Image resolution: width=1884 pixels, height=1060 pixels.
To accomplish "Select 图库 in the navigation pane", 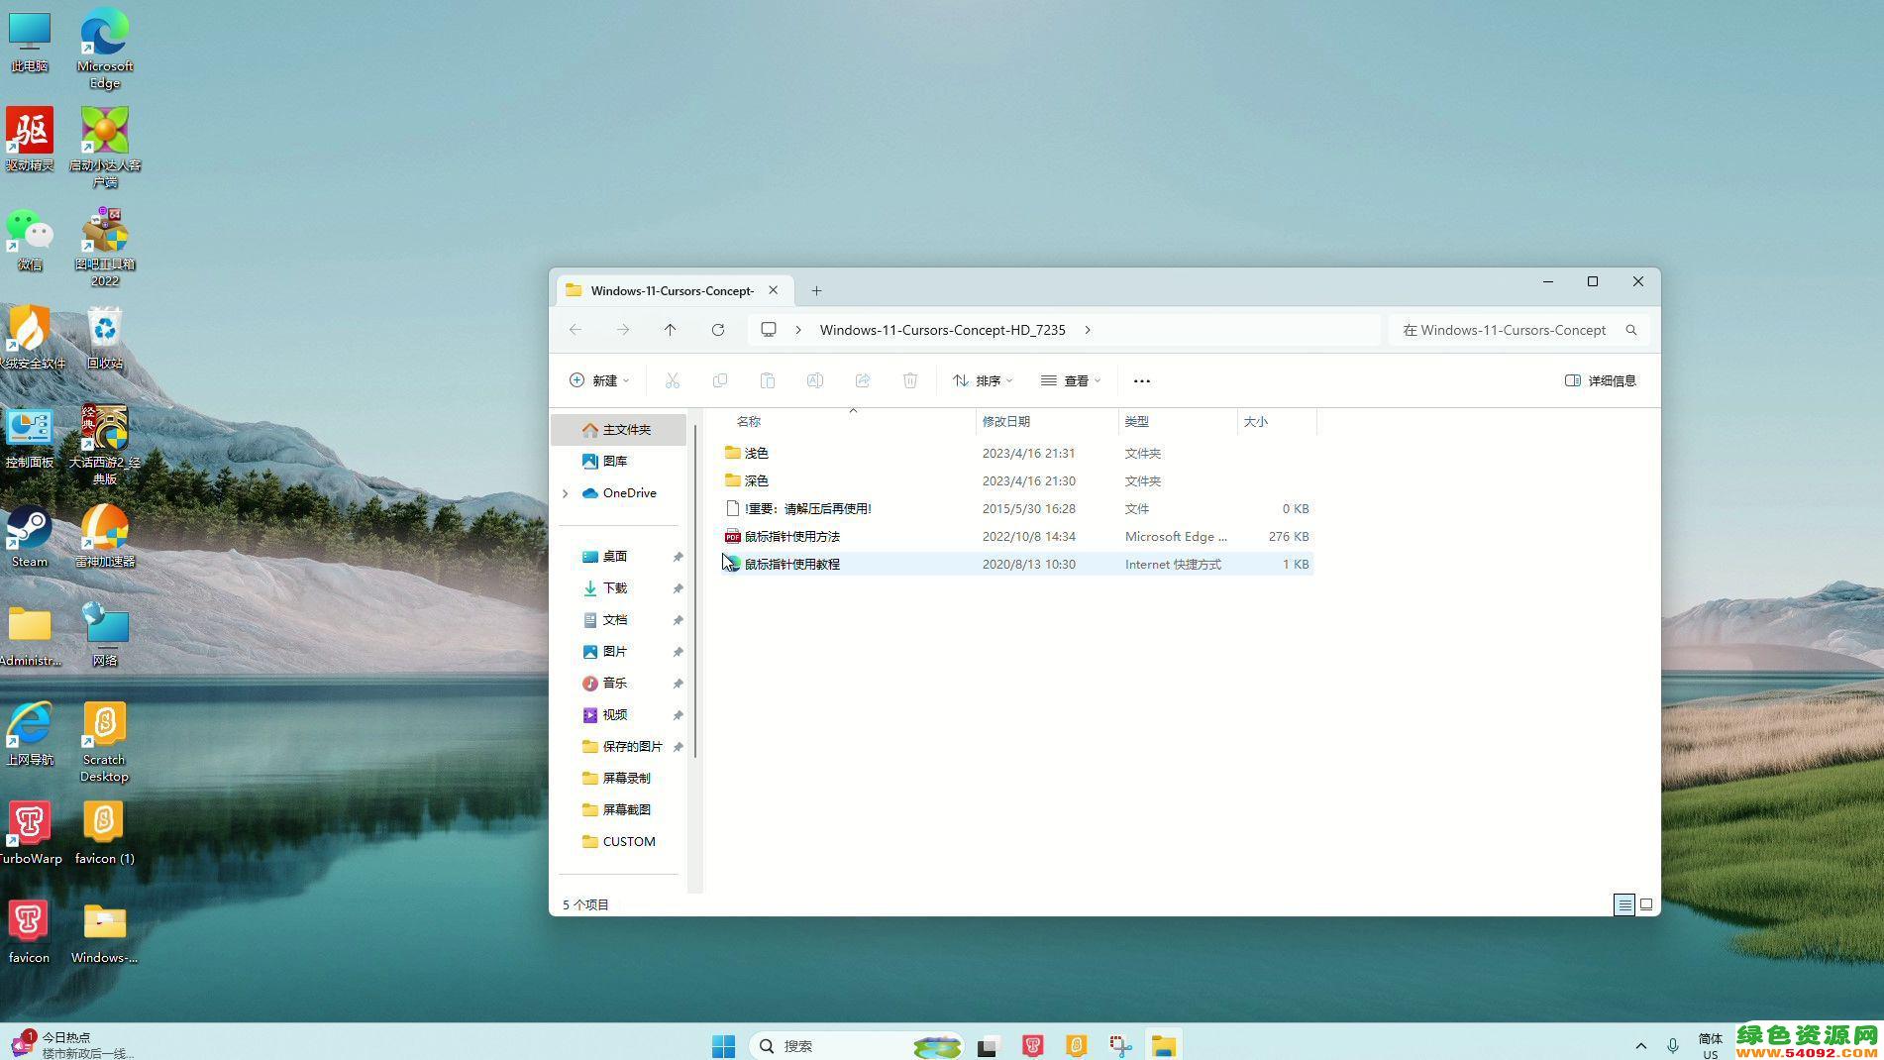I will click(x=619, y=461).
